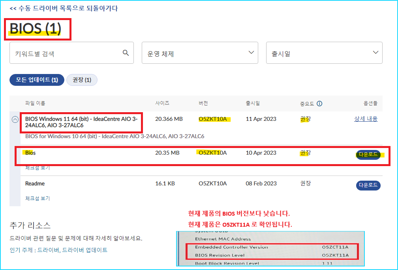Click version O5ZKT10A in Readme row
This screenshot has height=270, width=398.
[x=213, y=183]
